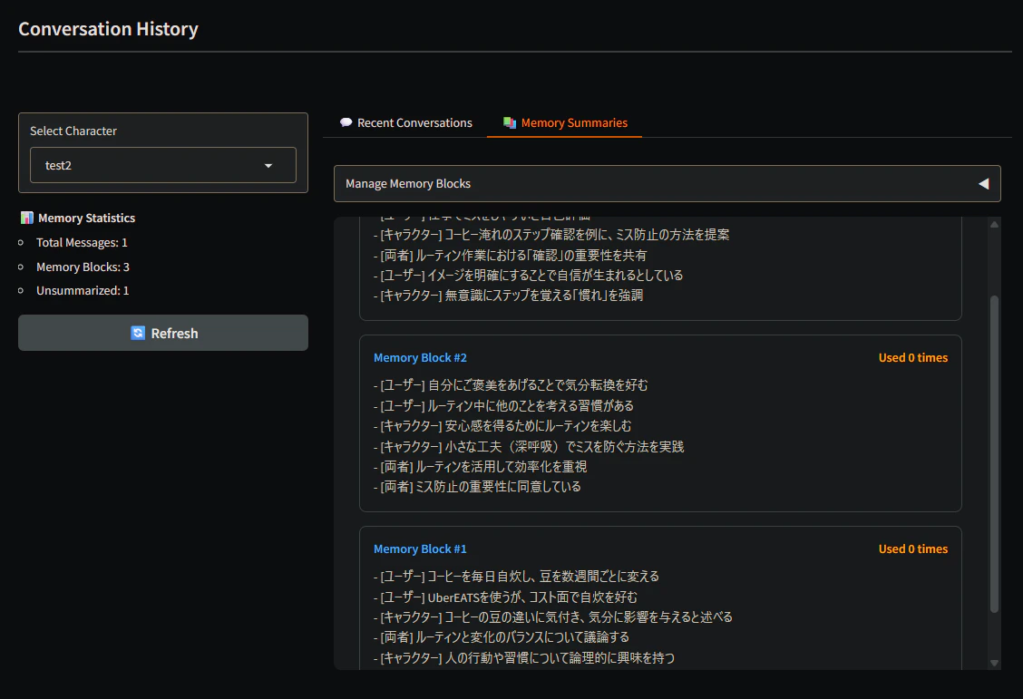Click the line '安心感を得るためにルーティンを楽しむ'
Screen dimensions: 1023x699
point(502,426)
